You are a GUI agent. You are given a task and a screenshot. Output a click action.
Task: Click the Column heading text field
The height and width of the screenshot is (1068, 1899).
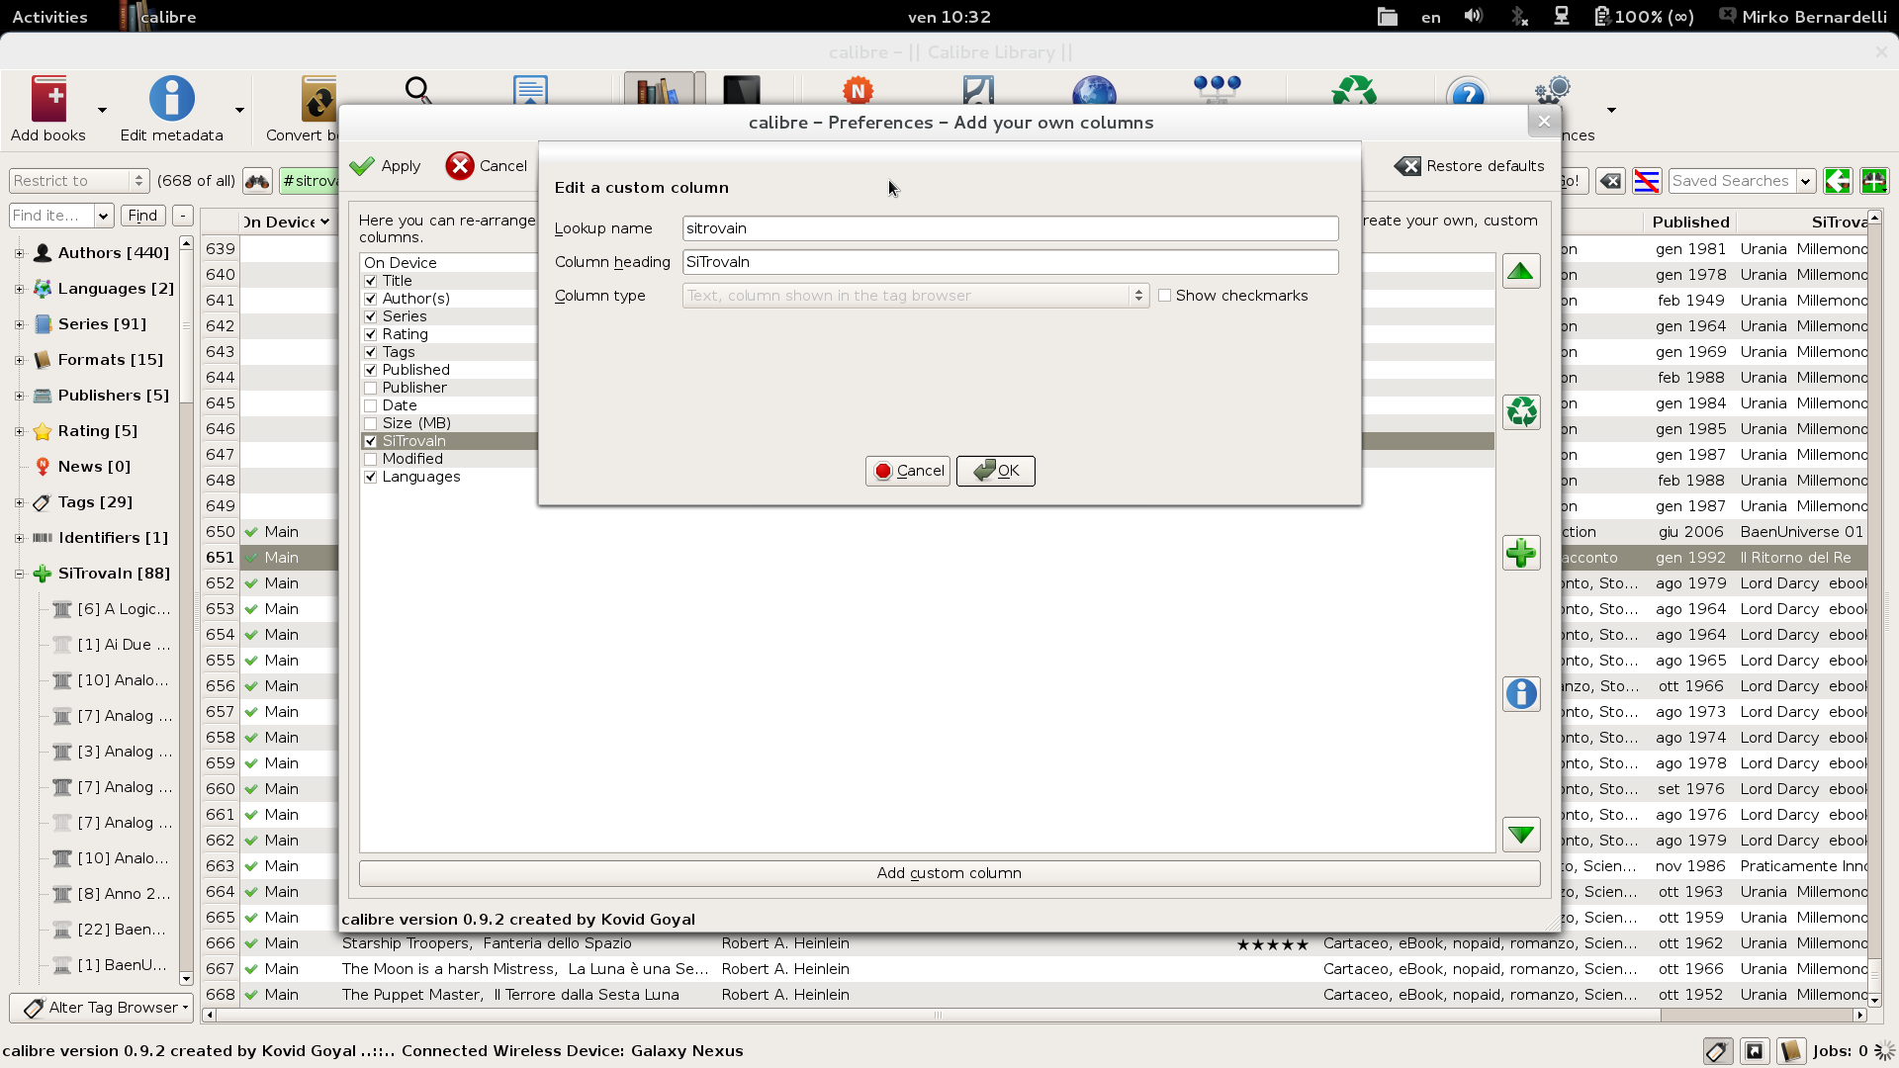[x=1009, y=262]
